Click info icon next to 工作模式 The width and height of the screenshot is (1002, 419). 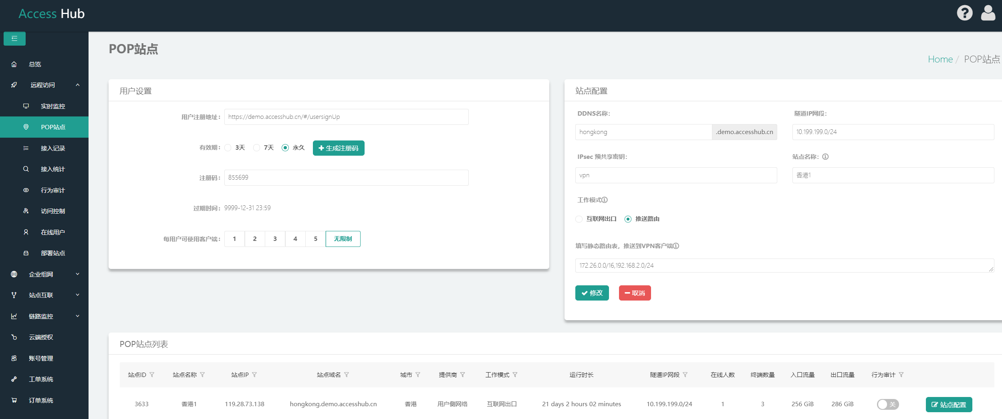click(605, 200)
